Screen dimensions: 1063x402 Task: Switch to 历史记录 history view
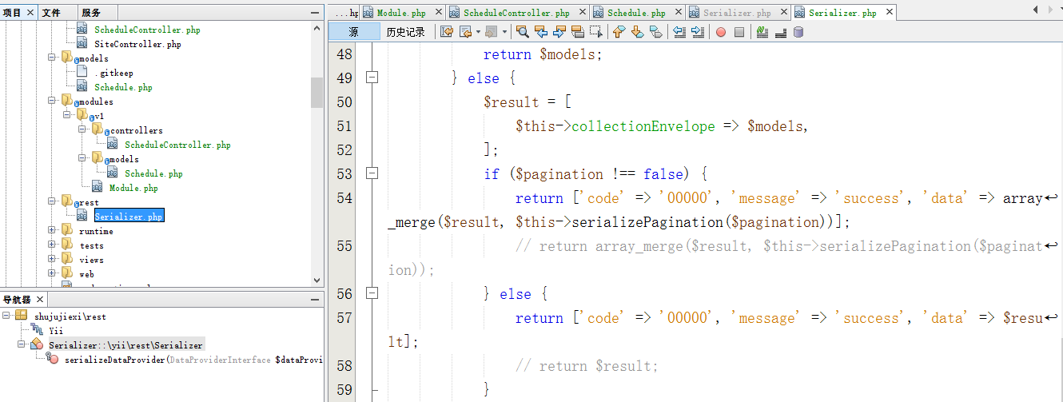pyautogui.click(x=405, y=32)
